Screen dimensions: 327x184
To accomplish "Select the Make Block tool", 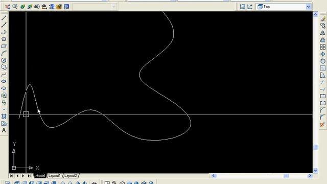I will [x=4, y=102].
